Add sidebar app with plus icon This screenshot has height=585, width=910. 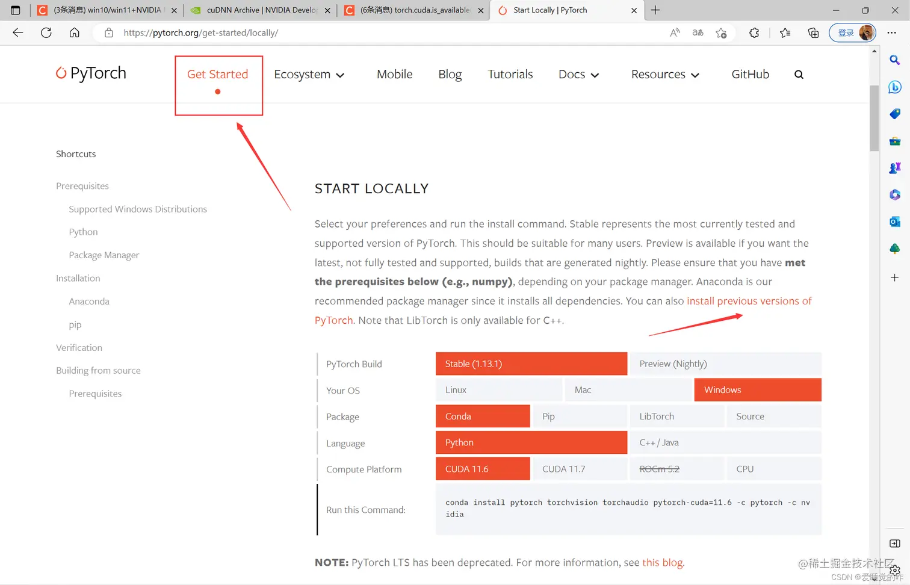tap(895, 277)
